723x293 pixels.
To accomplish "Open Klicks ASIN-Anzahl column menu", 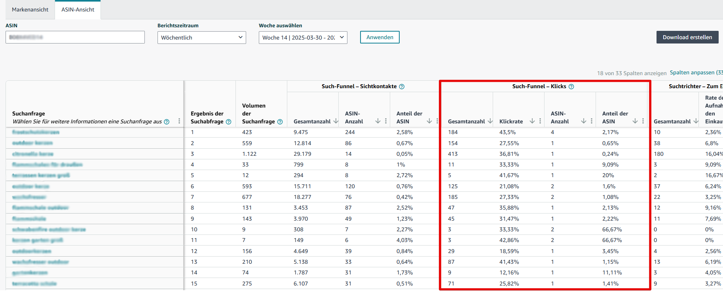I will pyautogui.click(x=592, y=121).
